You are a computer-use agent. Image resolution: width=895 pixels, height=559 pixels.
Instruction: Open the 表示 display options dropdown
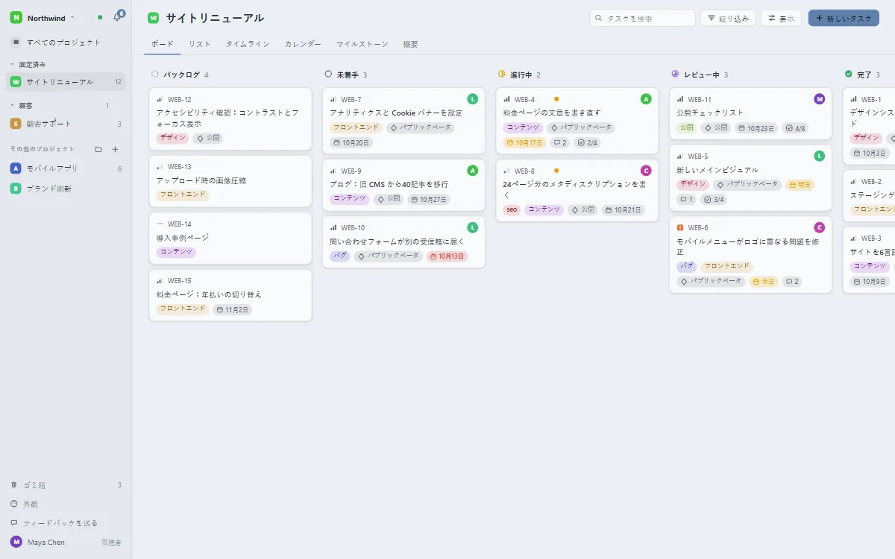pos(781,18)
